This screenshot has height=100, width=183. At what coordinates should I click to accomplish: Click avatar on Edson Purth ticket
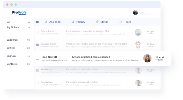point(138,32)
